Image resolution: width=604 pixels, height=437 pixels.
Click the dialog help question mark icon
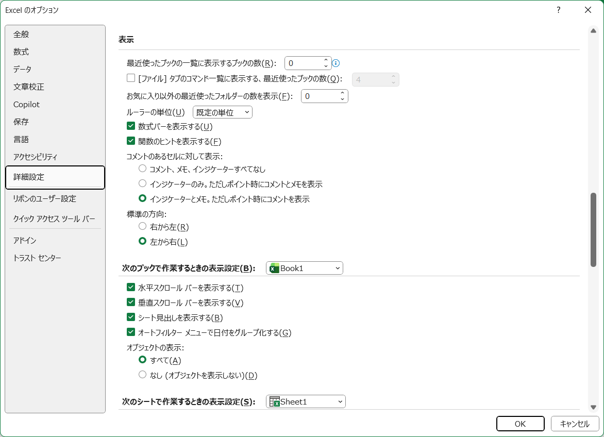558,10
